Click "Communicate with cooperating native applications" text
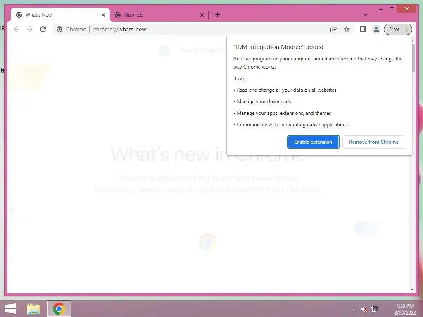 [292, 125]
